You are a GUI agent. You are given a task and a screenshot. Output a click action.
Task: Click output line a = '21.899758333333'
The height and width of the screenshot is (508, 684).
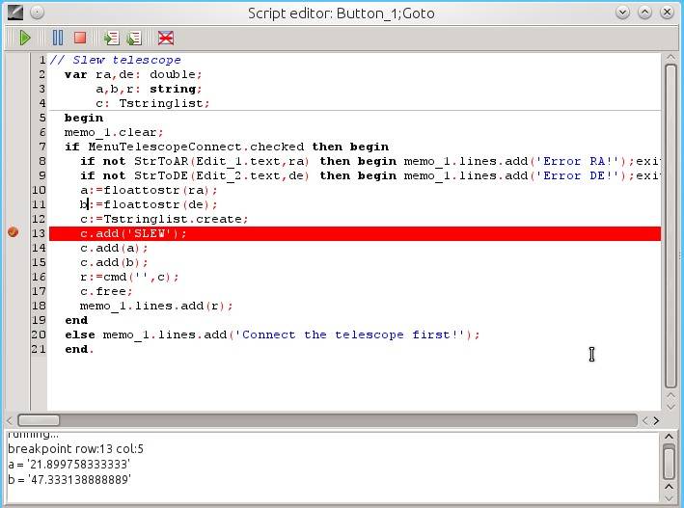point(68,465)
